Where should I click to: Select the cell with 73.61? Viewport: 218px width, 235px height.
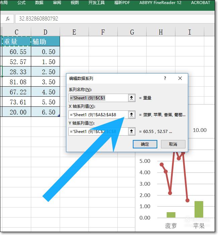coord(16,102)
